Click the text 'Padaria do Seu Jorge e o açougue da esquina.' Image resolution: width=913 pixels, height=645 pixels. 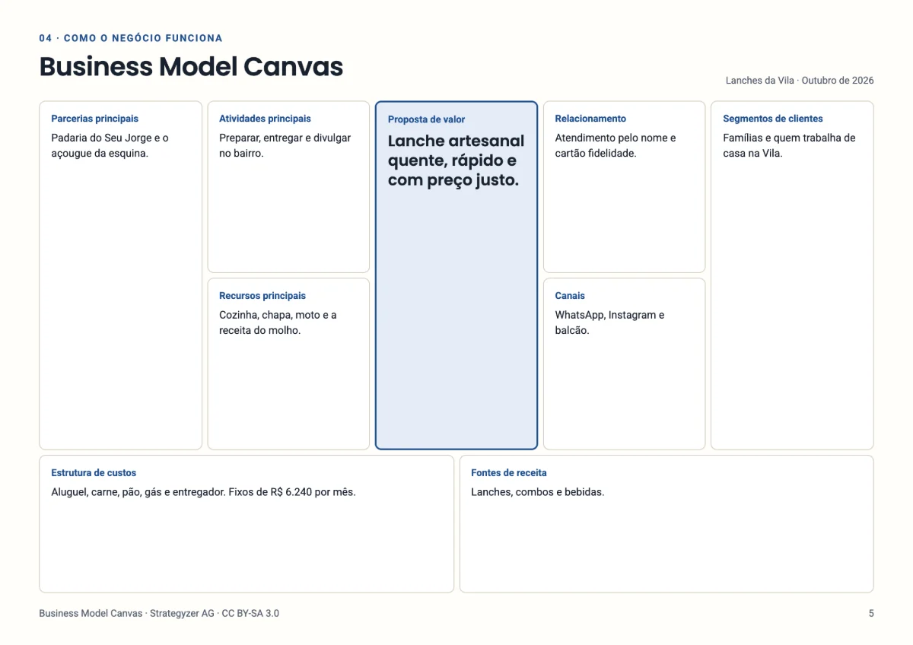click(110, 145)
